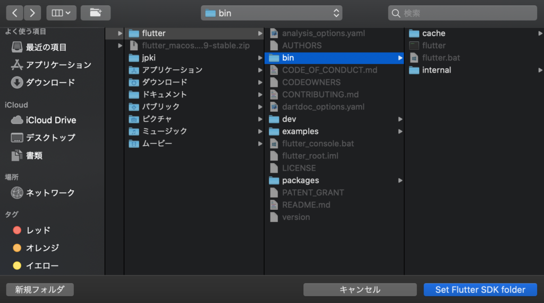Open Applications (アプリケーション) in sidebar
The height and width of the screenshot is (303, 544).
pos(52,65)
